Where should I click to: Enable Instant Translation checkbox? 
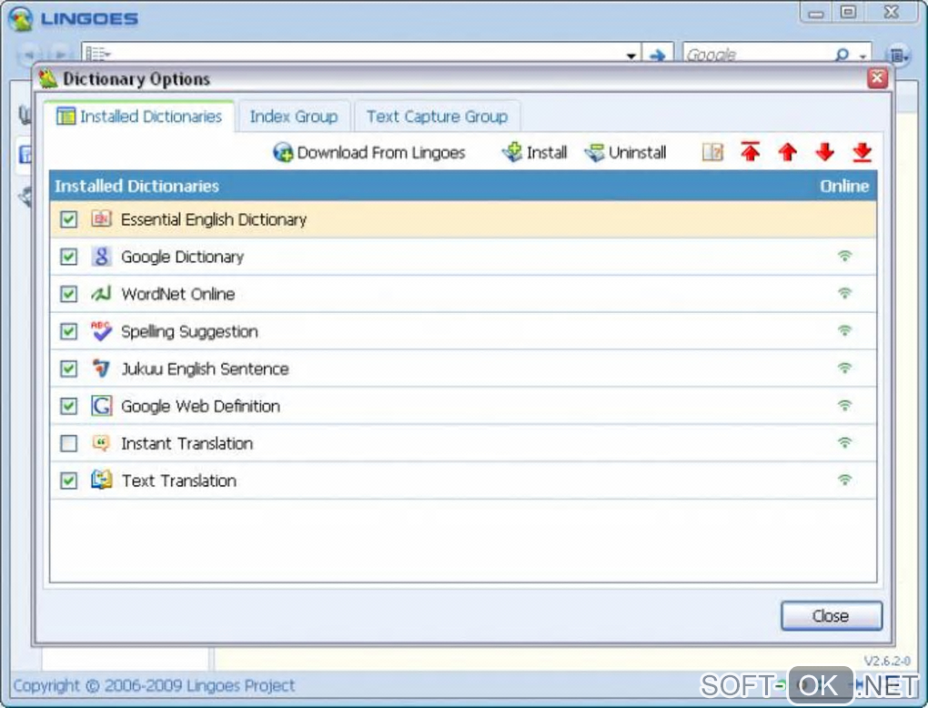click(68, 443)
